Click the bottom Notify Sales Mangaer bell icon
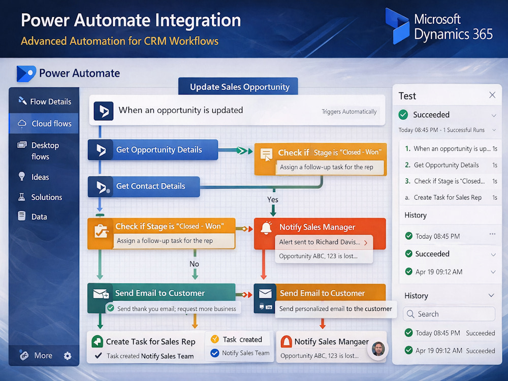 (286, 342)
